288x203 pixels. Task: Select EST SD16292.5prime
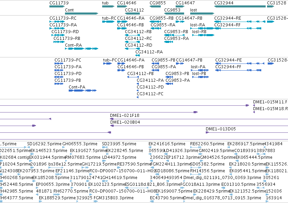tap(28, 147)
